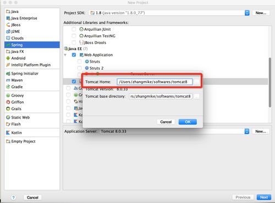The image size is (275, 203).
Task: Click the Arquillian TestNG framework icon
Action: tap(81, 36)
